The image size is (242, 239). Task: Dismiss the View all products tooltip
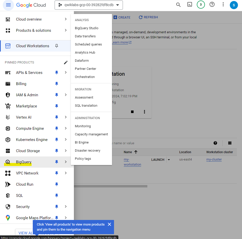pyautogui.click(x=109, y=224)
